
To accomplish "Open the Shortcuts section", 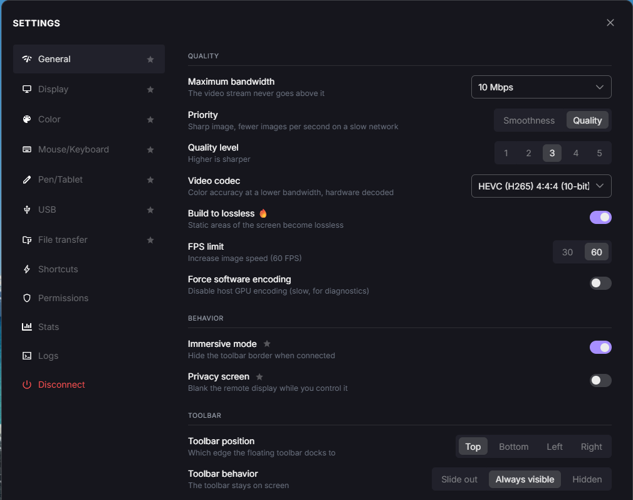I will click(x=89, y=269).
